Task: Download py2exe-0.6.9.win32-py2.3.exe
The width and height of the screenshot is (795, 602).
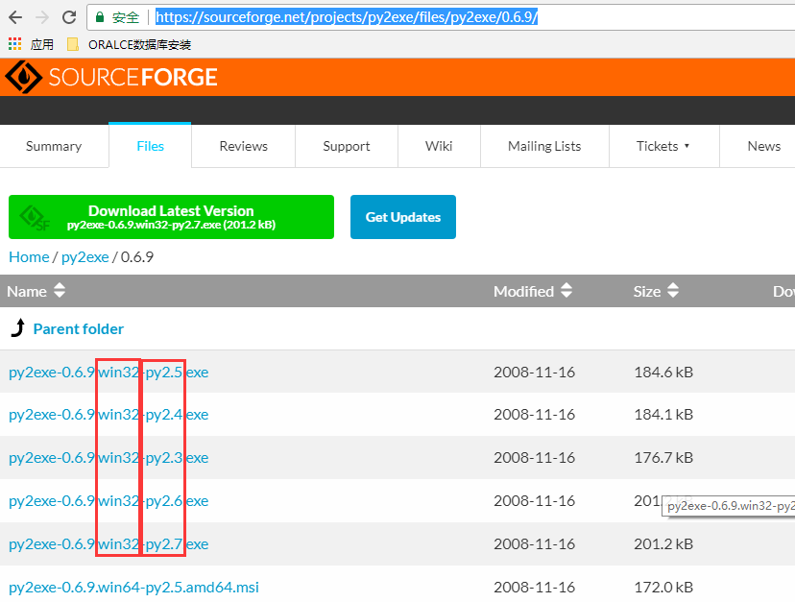Action: (x=108, y=458)
